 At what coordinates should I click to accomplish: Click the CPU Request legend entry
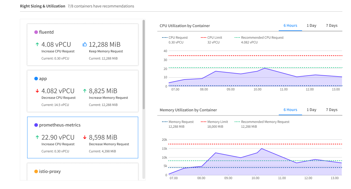coord(175,40)
